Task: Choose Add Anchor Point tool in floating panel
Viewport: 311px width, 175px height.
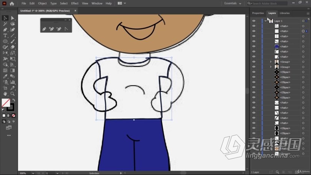Action: (51, 29)
